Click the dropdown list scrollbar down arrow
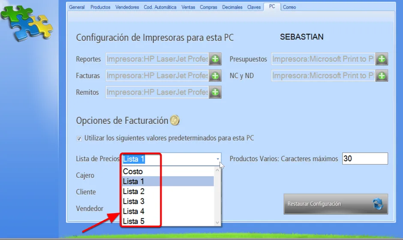This screenshot has width=403, height=240. tap(217, 222)
